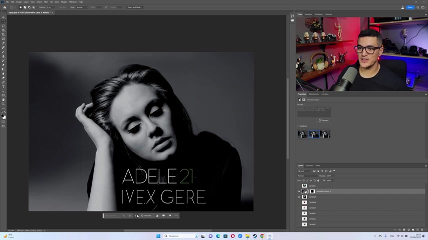Hide the Generative Layer 1 visibility eye
Screen dimensions: 428x240
coord(299,191)
